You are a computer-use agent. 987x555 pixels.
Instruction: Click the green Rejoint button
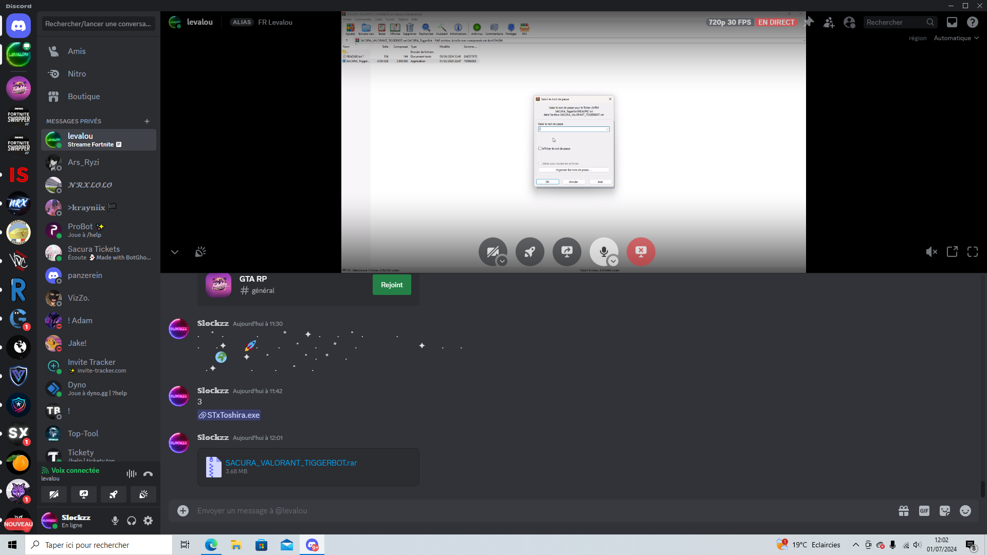[392, 285]
